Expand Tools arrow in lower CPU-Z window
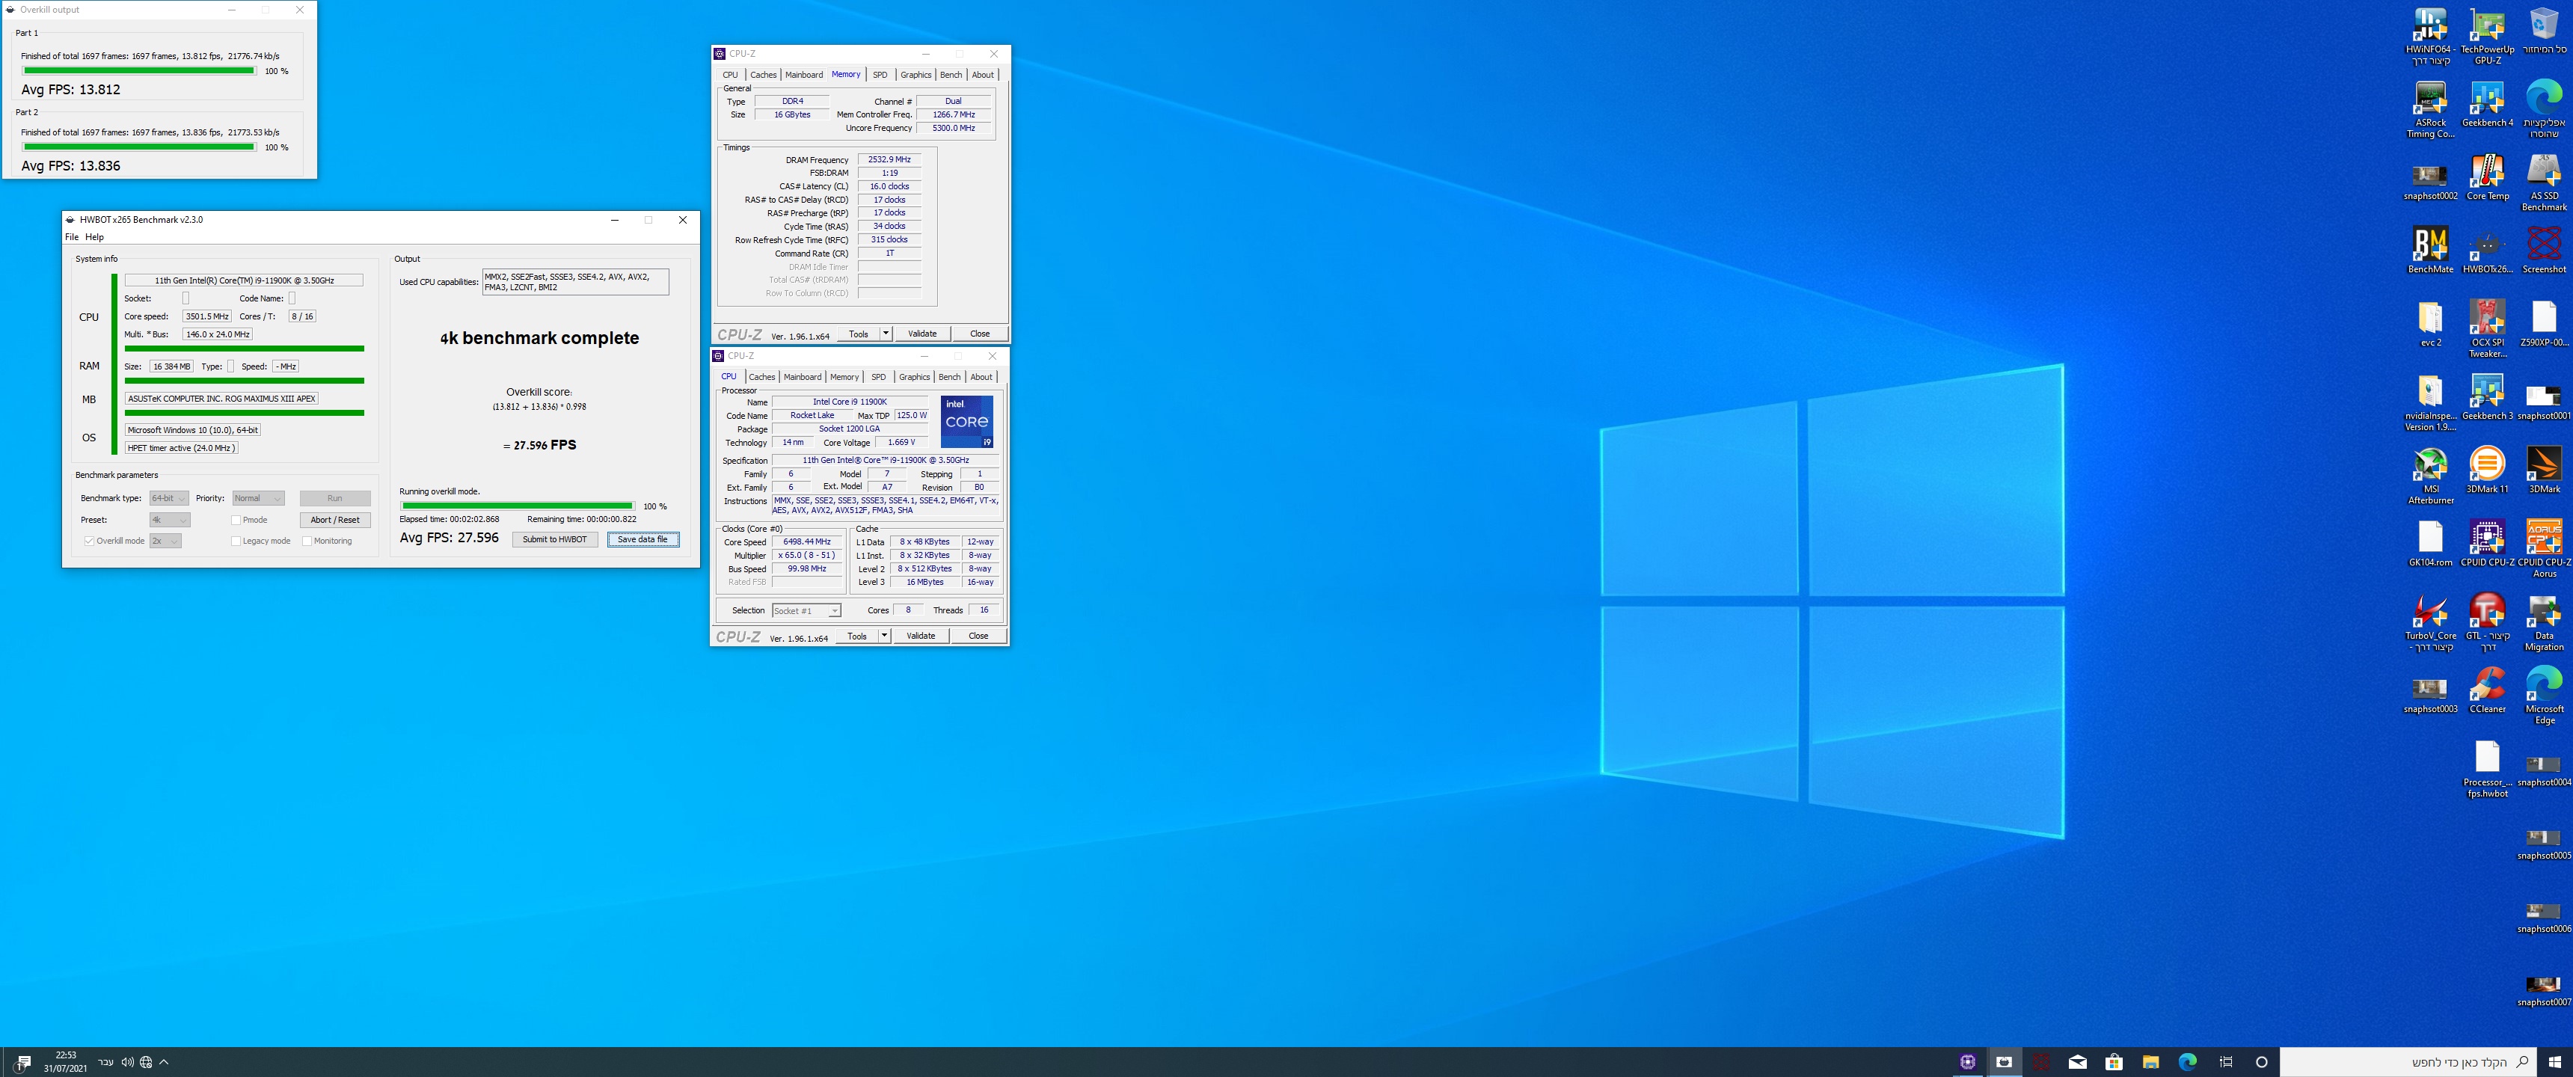Screen dimensions: 2573x1077 tap(884, 636)
